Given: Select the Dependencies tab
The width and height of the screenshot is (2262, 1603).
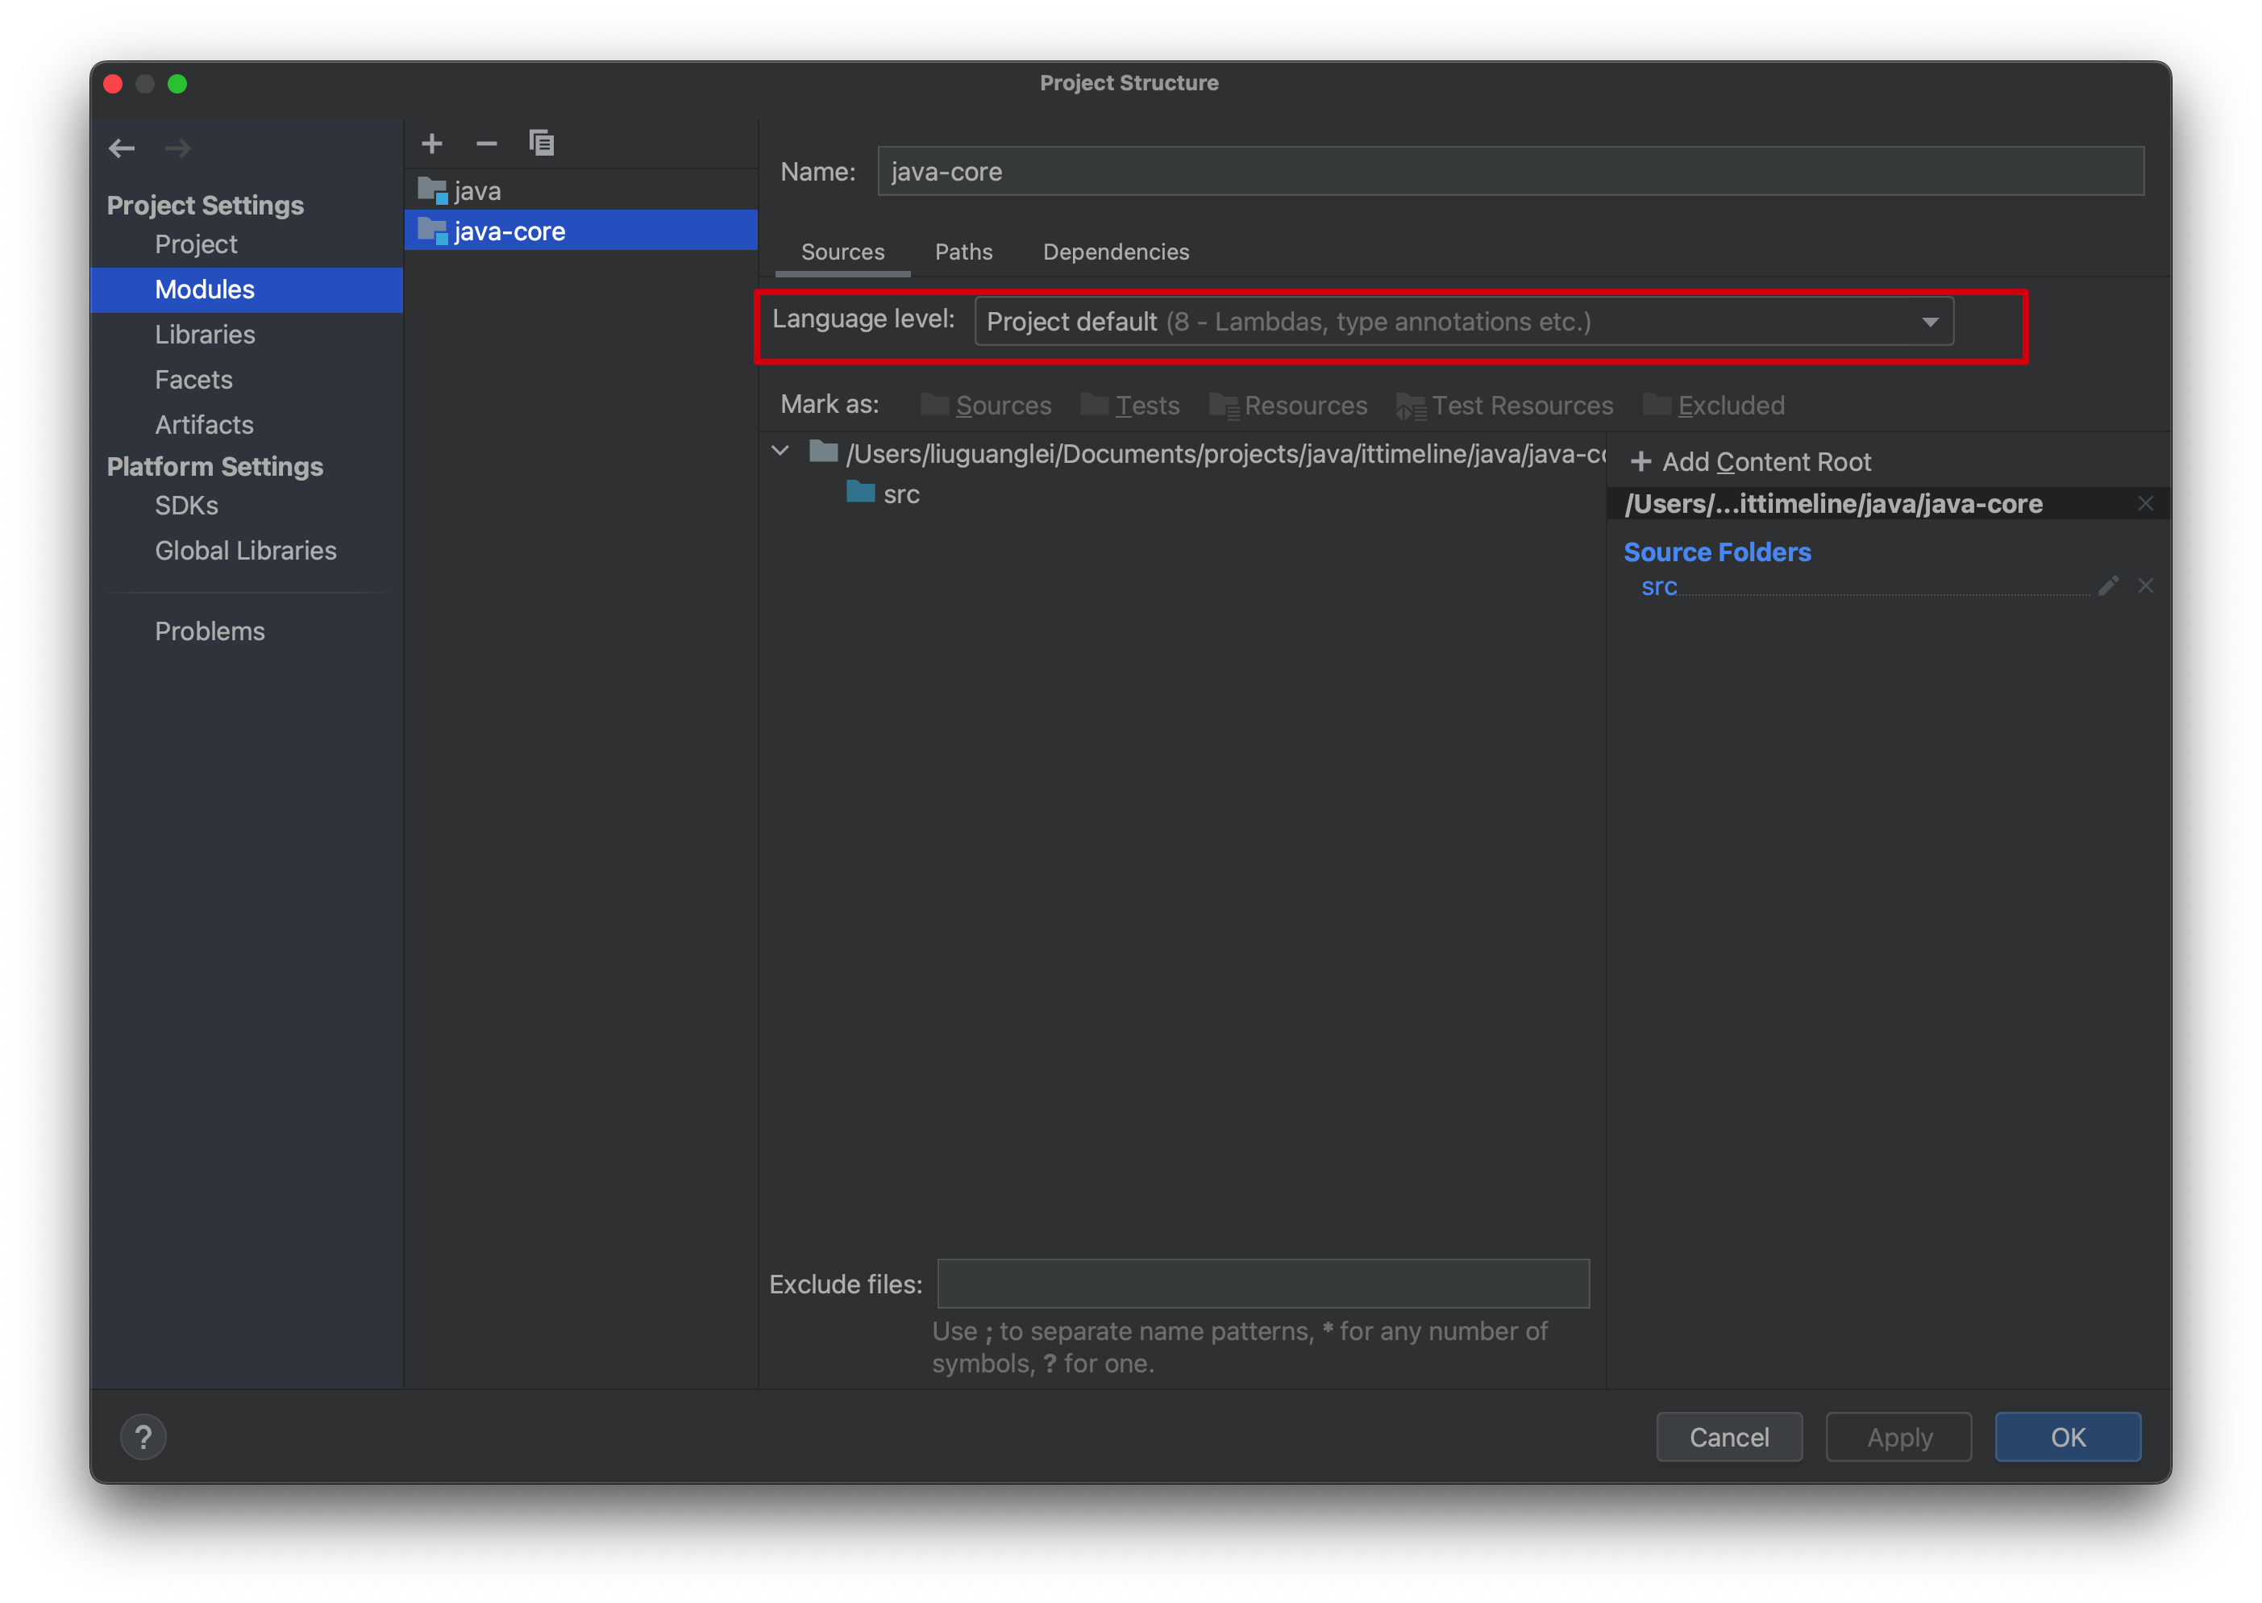Looking at the screenshot, I should point(1116,252).
